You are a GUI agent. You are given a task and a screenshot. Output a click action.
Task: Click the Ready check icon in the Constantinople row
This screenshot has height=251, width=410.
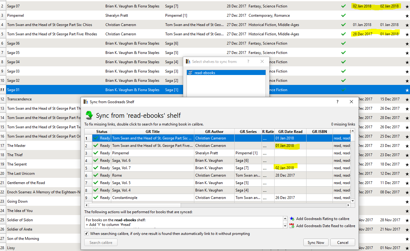click(96, 198)
